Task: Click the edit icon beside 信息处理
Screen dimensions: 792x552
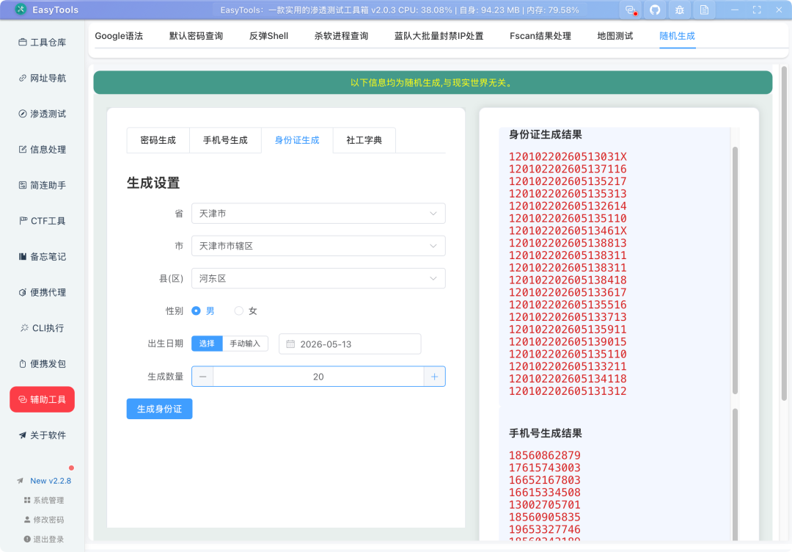Action: pos(23,150)
